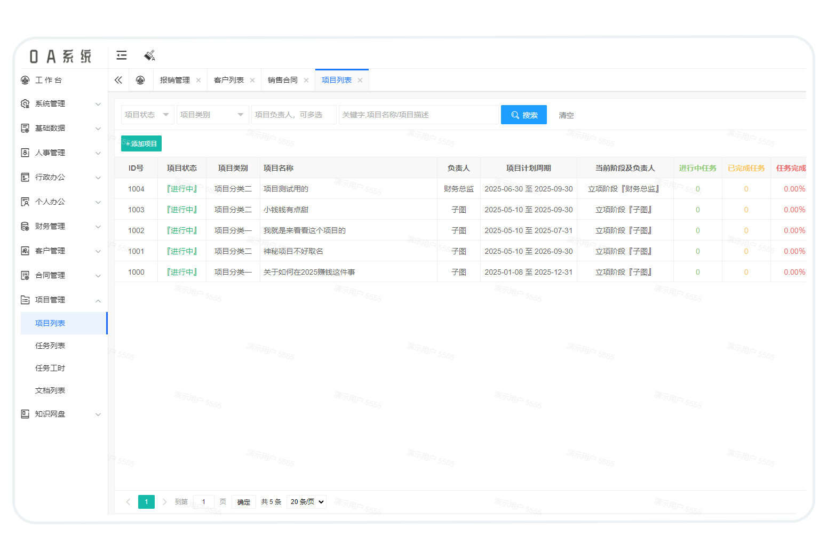This screenshot has width=827, height=560.
Task: Click the double-left arrow tab scroll icon
Action: coord(118,80)
